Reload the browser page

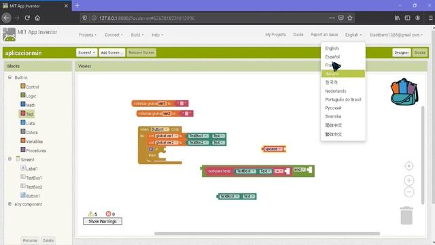27,18
